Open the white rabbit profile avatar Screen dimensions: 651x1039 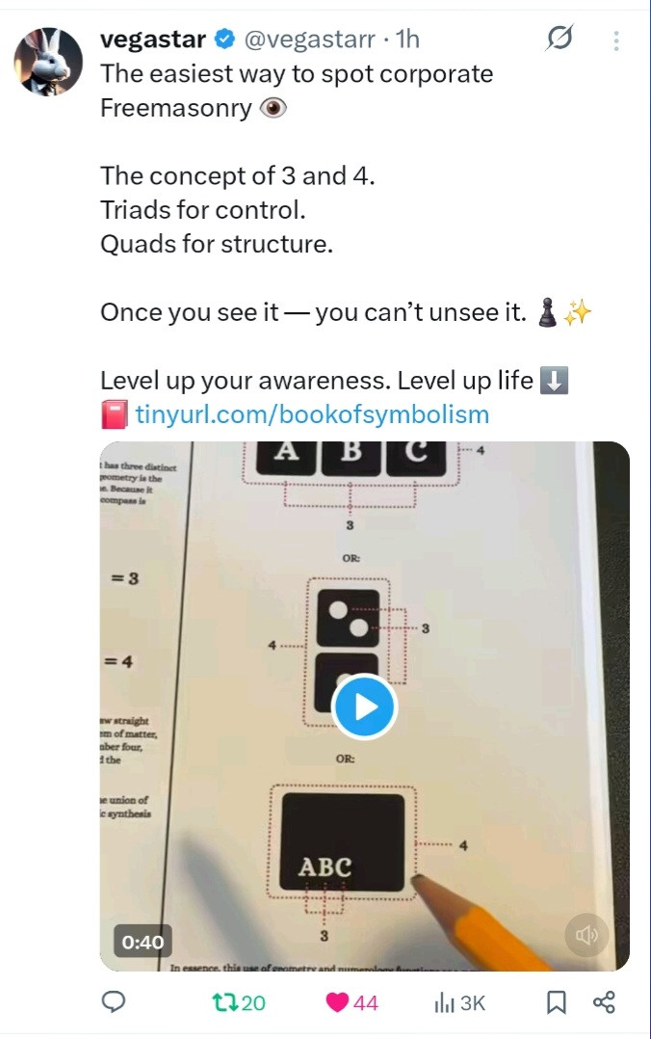pos(48,61)
